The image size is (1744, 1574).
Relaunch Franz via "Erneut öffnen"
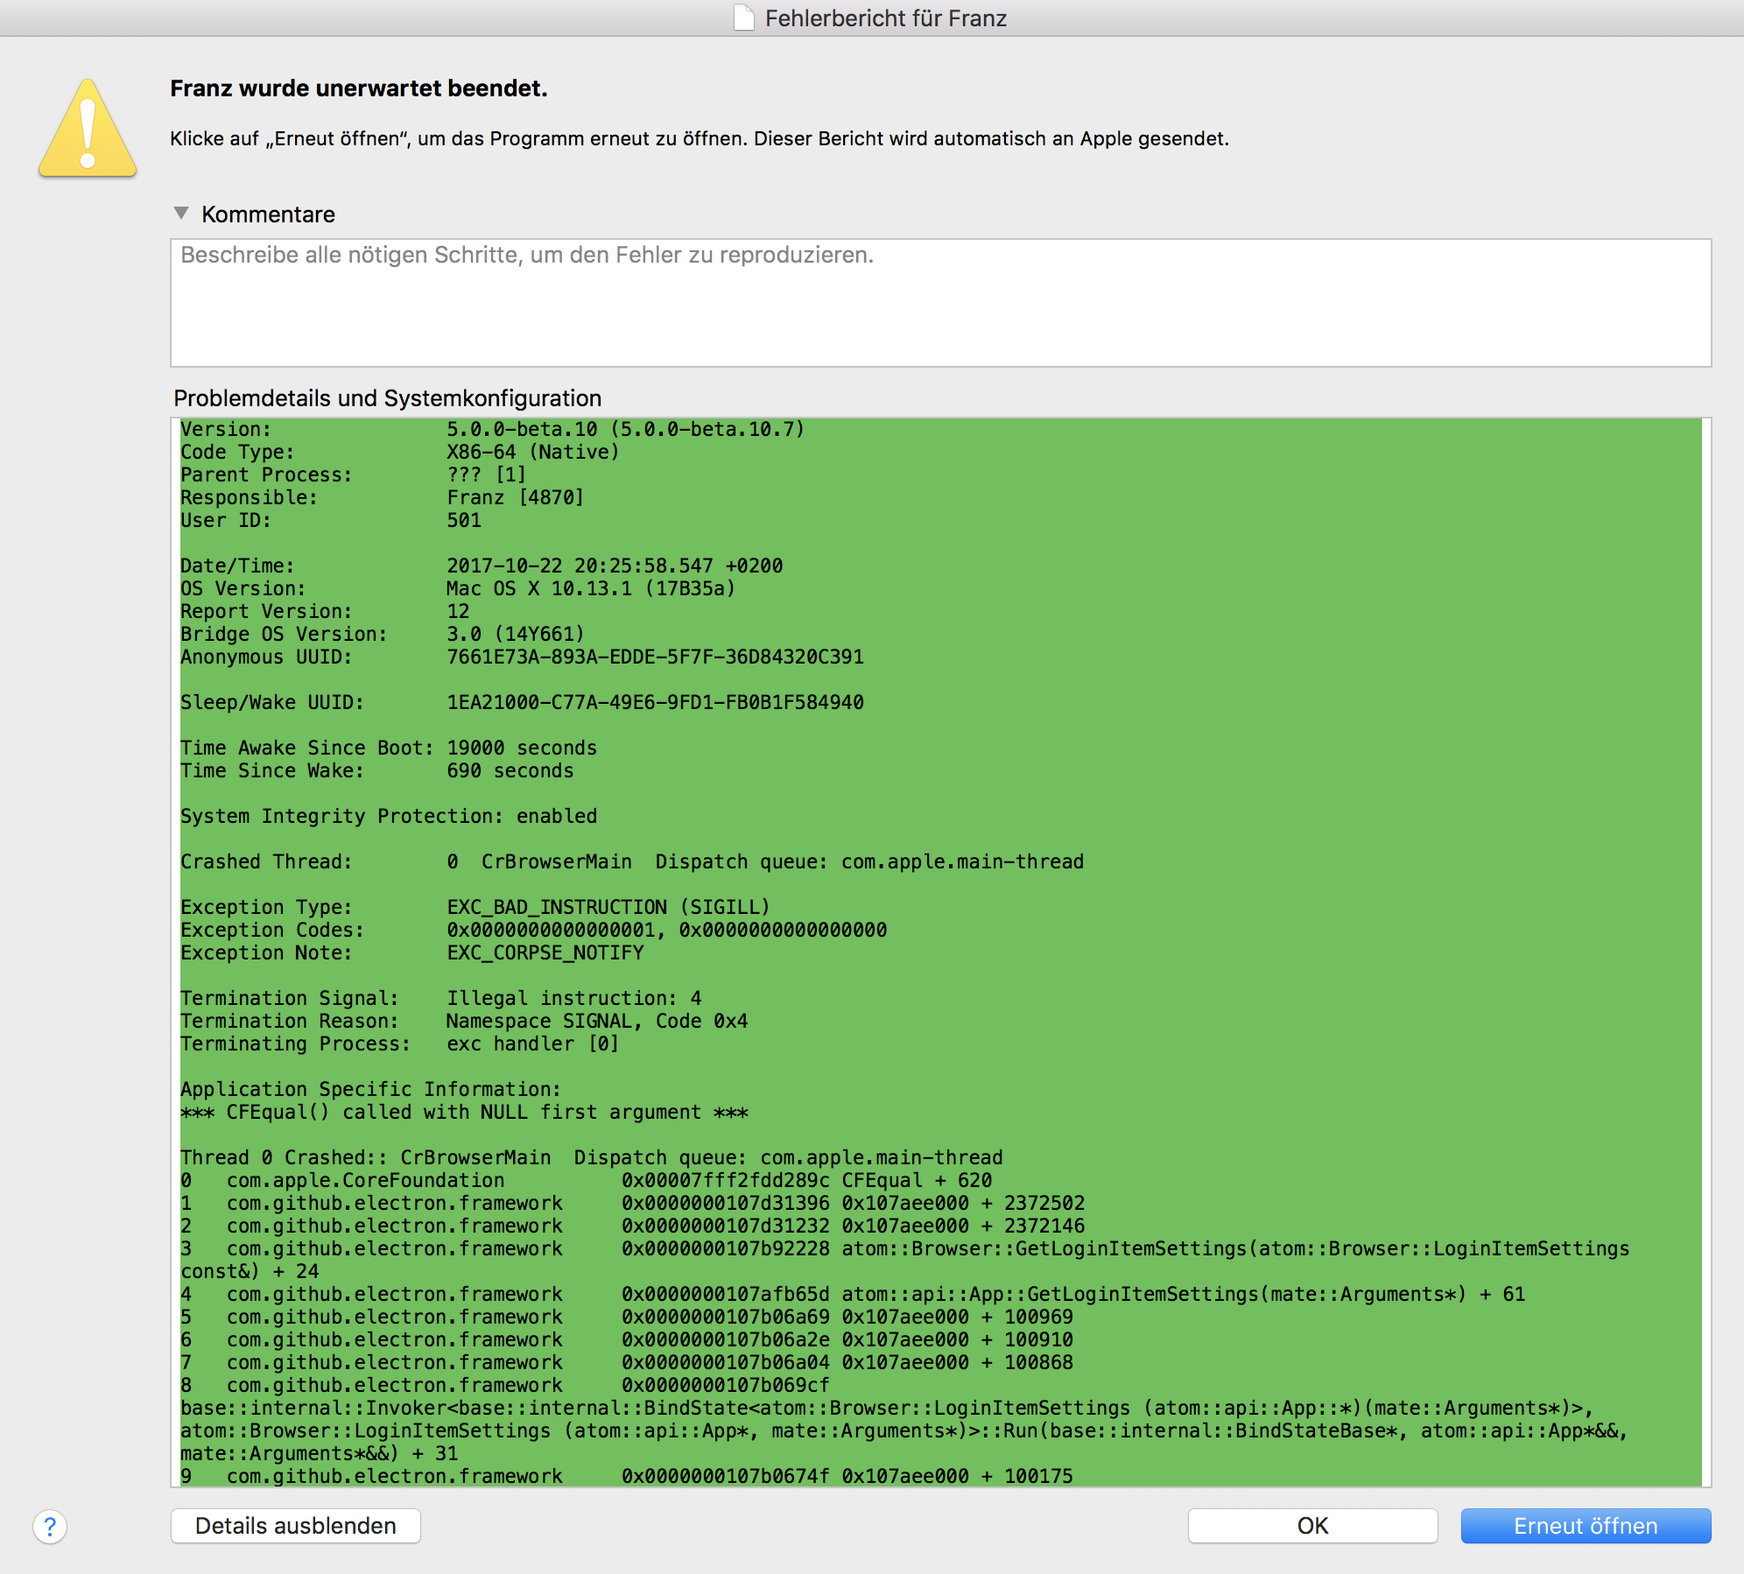(x=1585, y=1525)
